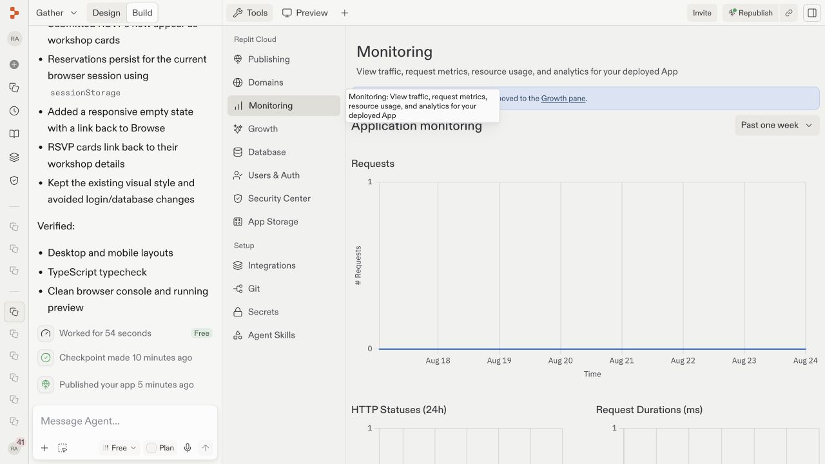Click the Republish button
The height and width of the screenshot is (464, 825).
(750, 13)
